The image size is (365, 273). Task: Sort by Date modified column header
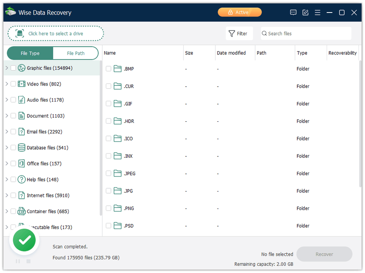[x=235, y=53]
